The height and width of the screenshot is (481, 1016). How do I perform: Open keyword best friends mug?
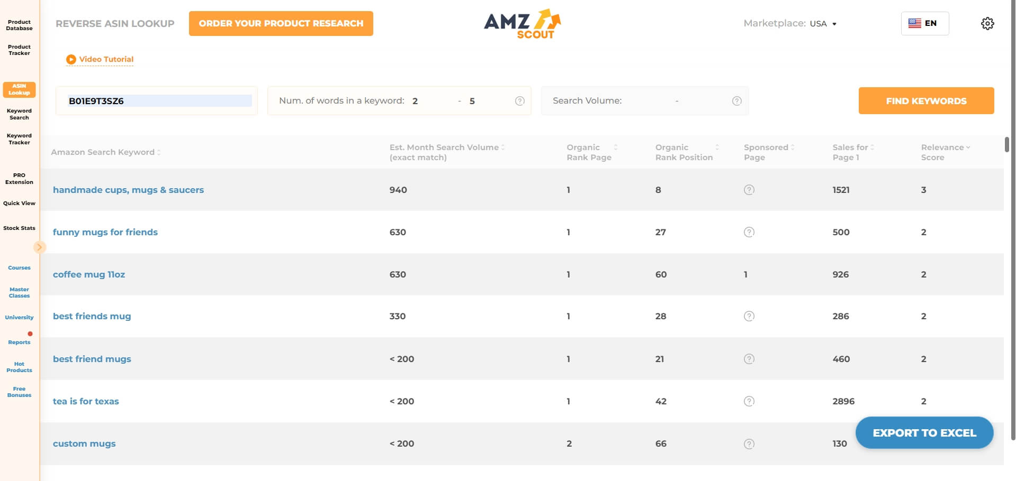click(x=92, y=316)
